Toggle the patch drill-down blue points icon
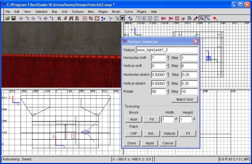The image size is (252, 164). (x=208, y=18)
